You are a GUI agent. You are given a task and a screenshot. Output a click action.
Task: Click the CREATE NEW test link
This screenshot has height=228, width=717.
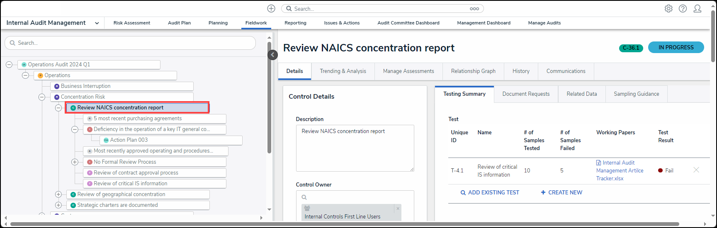coord(561,192)
